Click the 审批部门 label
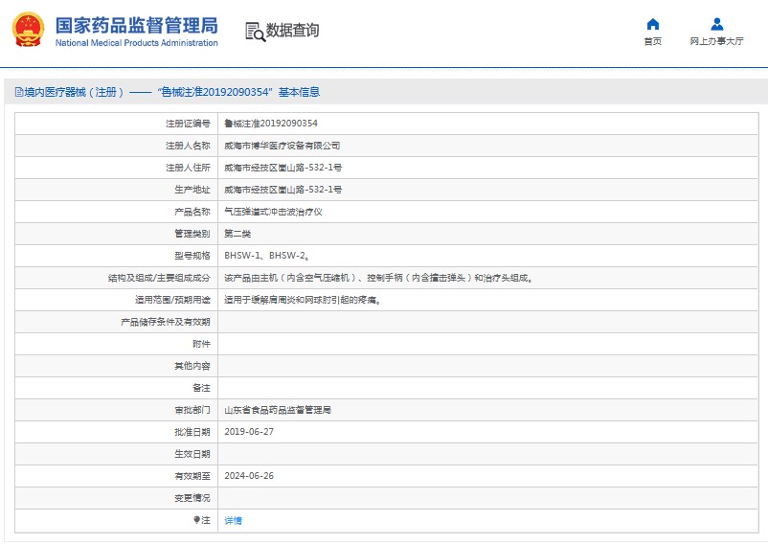Viewport: 768px width, 544px height. click(192, 410)
